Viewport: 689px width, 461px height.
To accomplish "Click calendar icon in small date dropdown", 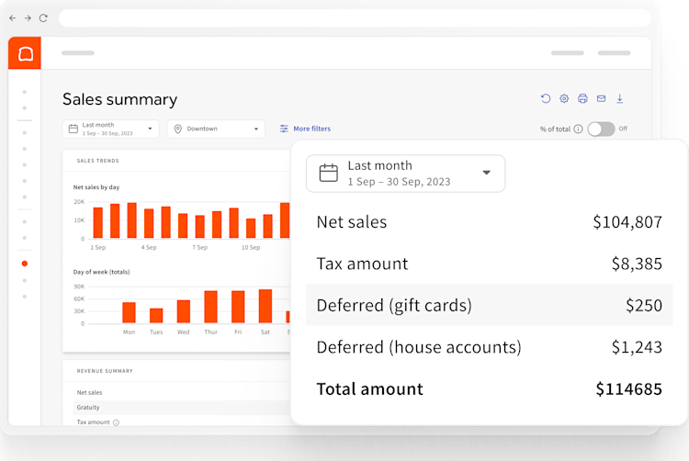I will pos(73,129).
